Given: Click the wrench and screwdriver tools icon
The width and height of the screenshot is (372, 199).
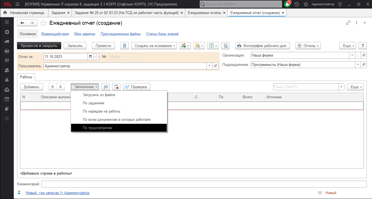Looking at the screenshot, I should click(x=225, y=46).
